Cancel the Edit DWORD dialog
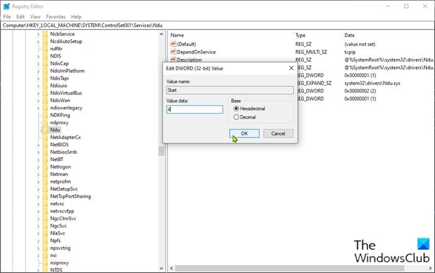The image size is (435, 273). (278, 134)
